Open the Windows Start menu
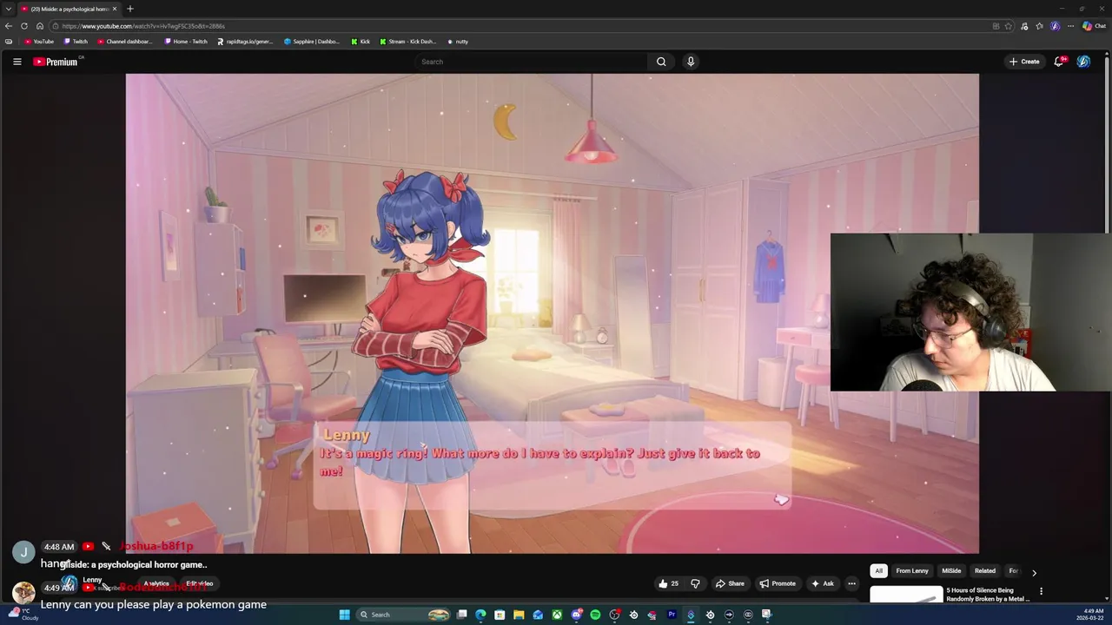Screen dimensions: 1112x625 (345, 615)
